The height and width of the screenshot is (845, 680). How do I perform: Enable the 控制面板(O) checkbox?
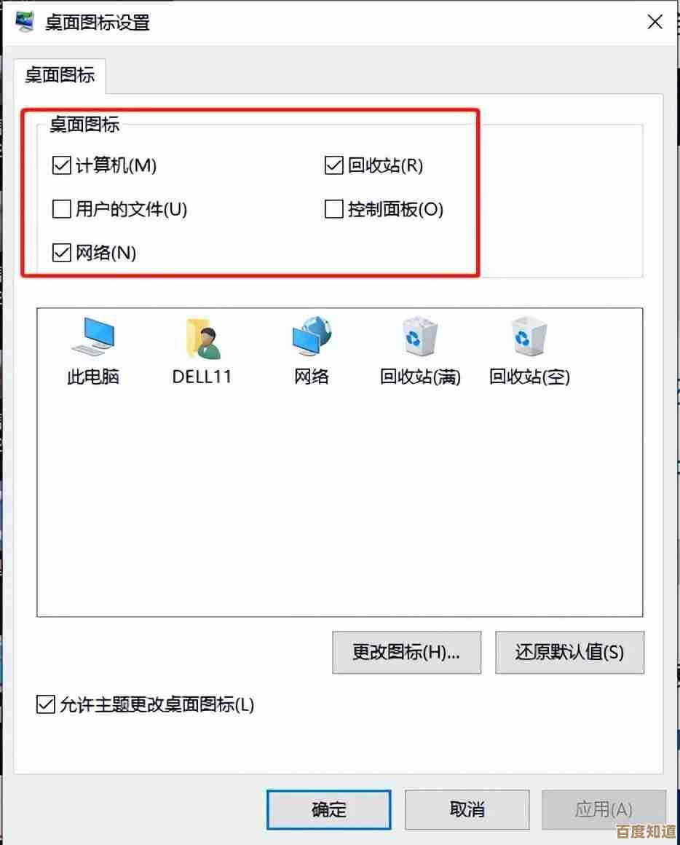tap(333, 209)
